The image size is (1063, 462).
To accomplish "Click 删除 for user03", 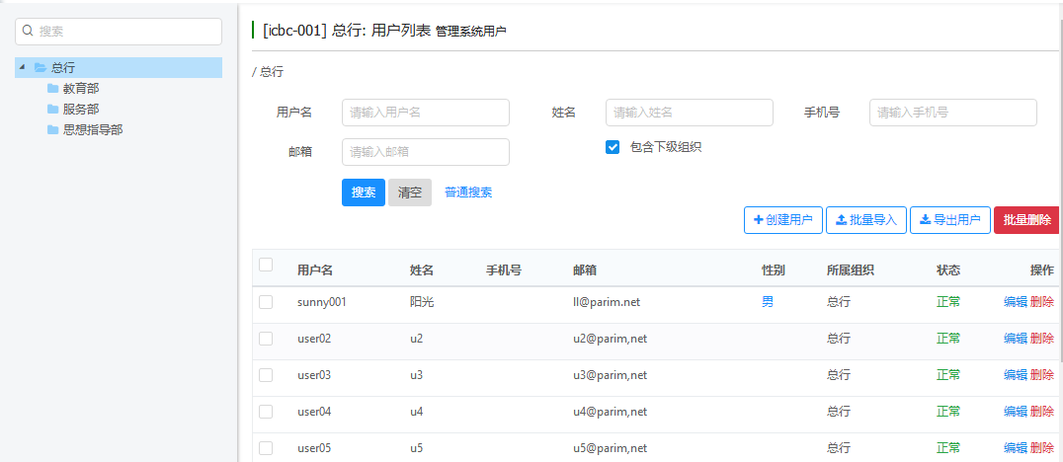I will pyautogui.click(x=1042, y=374).
